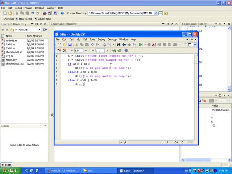The height and width of the screenshot is (174, 232).
Task: Run the script with green play icon
Action: [141, 45]
